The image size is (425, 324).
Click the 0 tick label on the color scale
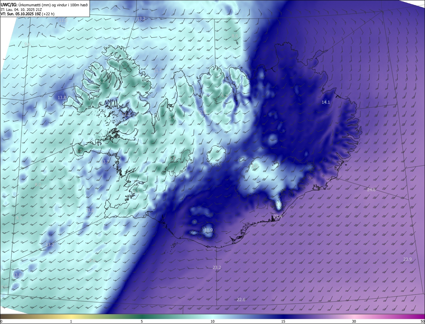[x=1, y=321]
